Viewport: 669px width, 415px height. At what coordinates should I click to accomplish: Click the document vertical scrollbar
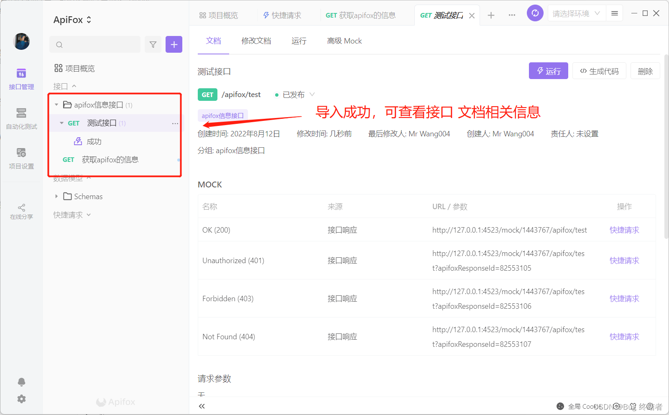coord(666,146)
